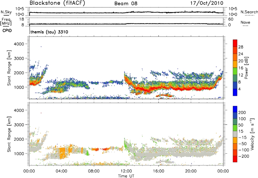Click the blue top of the velocity colorbar
The image size is (258, 178).
point(235,109)
